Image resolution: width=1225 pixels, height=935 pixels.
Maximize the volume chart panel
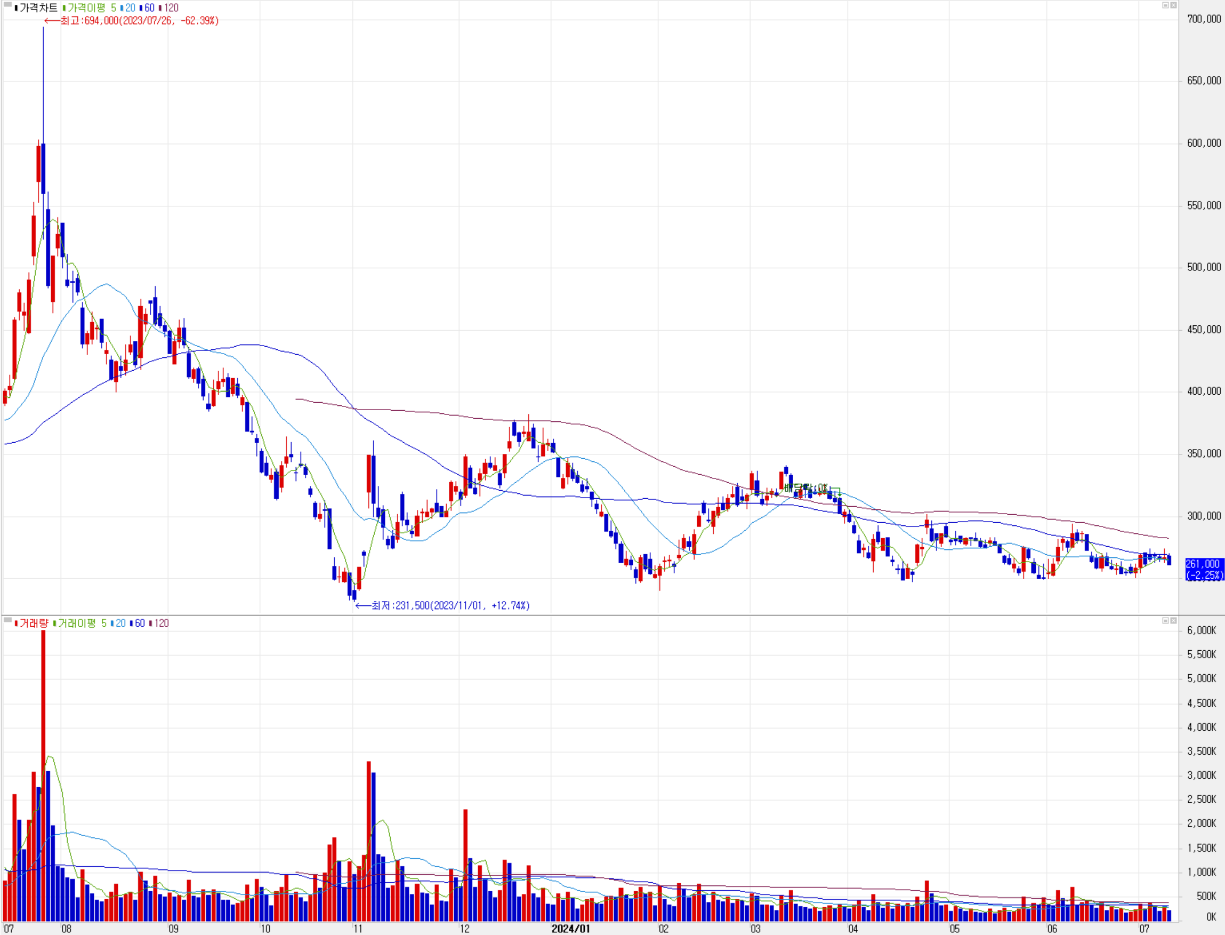(x=1165, y=620)
